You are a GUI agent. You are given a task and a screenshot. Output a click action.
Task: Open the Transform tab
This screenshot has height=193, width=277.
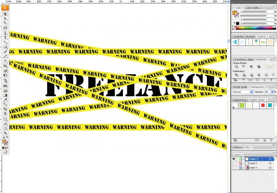(240, 60)
